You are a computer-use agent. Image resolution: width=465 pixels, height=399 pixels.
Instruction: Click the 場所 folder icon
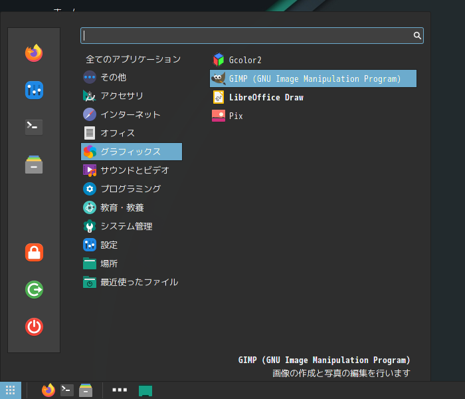(90, 263)
